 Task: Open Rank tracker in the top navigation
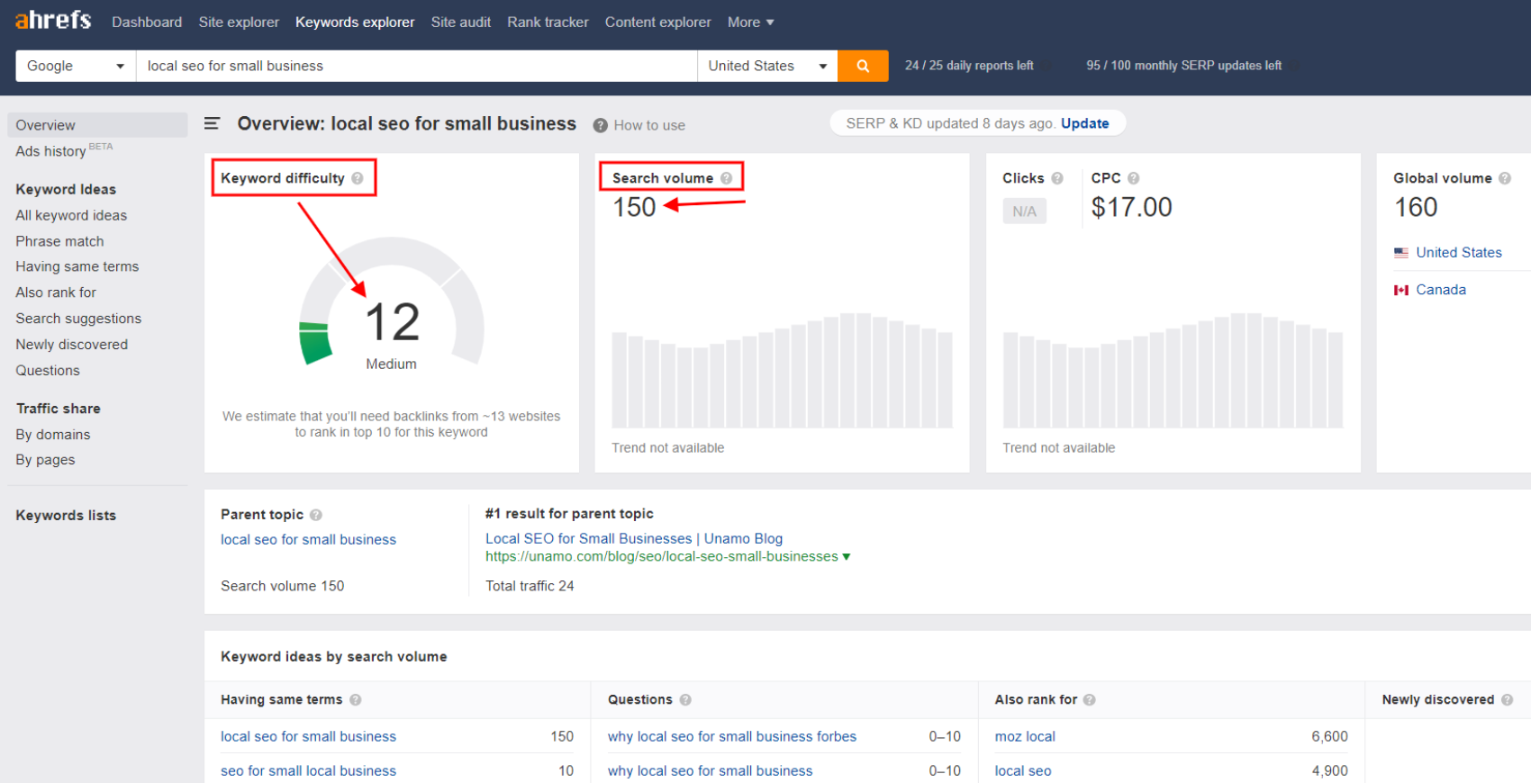(x=548, y=22)
